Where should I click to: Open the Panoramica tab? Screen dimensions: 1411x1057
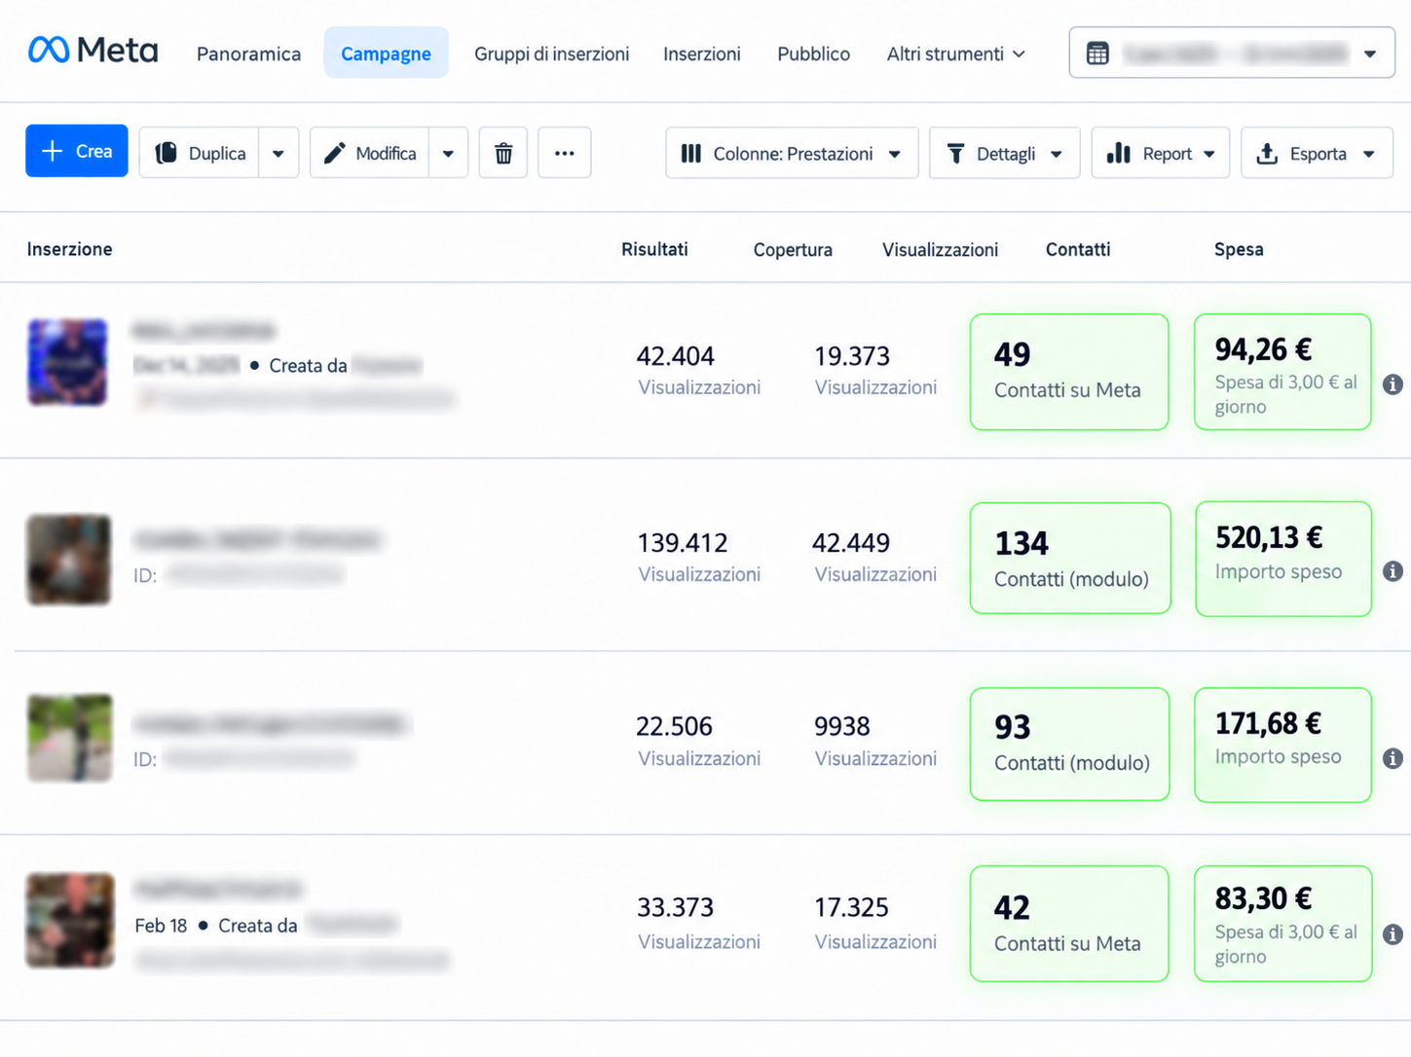[x=248, y=54]
